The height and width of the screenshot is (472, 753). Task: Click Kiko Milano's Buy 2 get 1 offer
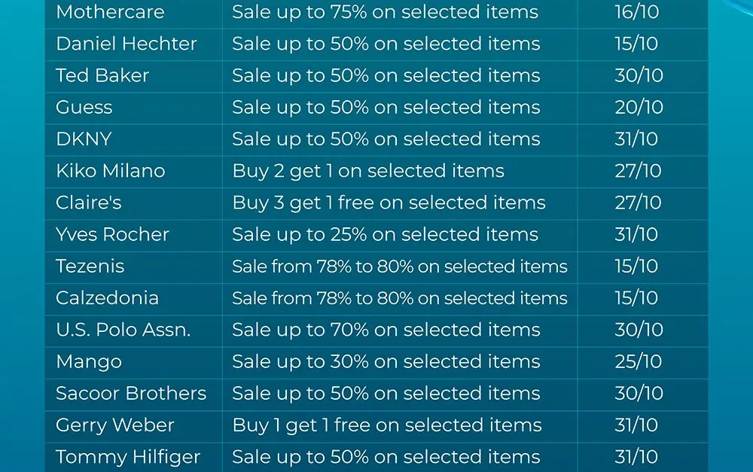(368, 171)
